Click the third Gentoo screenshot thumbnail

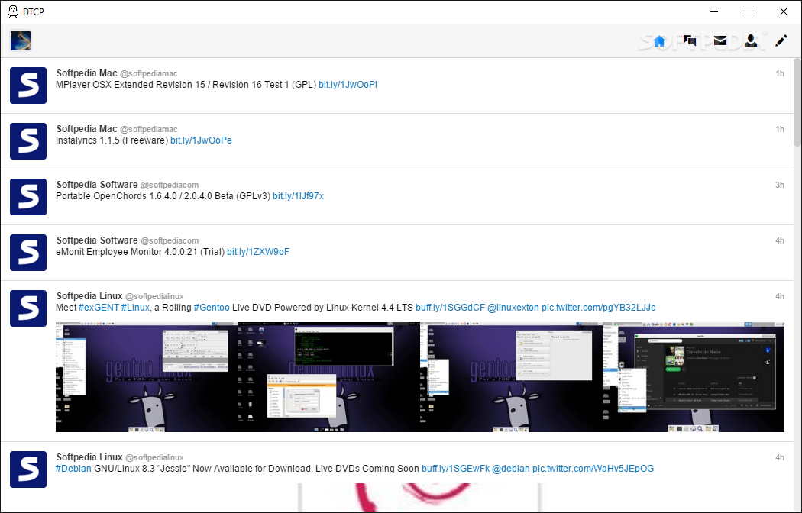511,377
